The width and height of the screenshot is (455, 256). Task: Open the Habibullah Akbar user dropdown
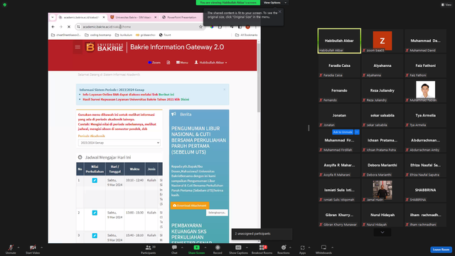click(210, 63)
